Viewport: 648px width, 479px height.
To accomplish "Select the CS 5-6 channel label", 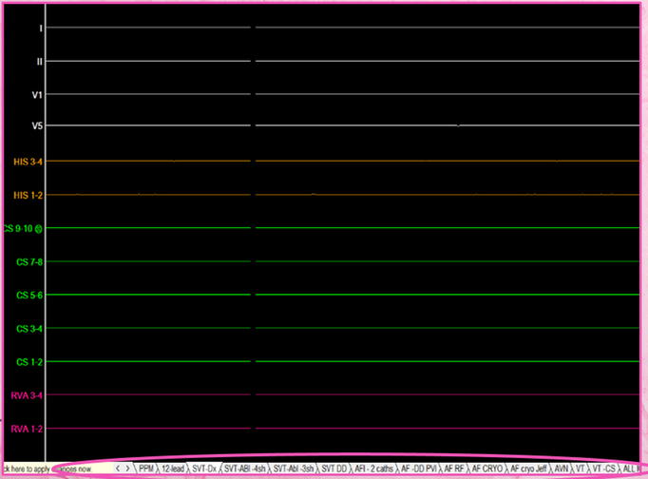I will pos(29,296).
